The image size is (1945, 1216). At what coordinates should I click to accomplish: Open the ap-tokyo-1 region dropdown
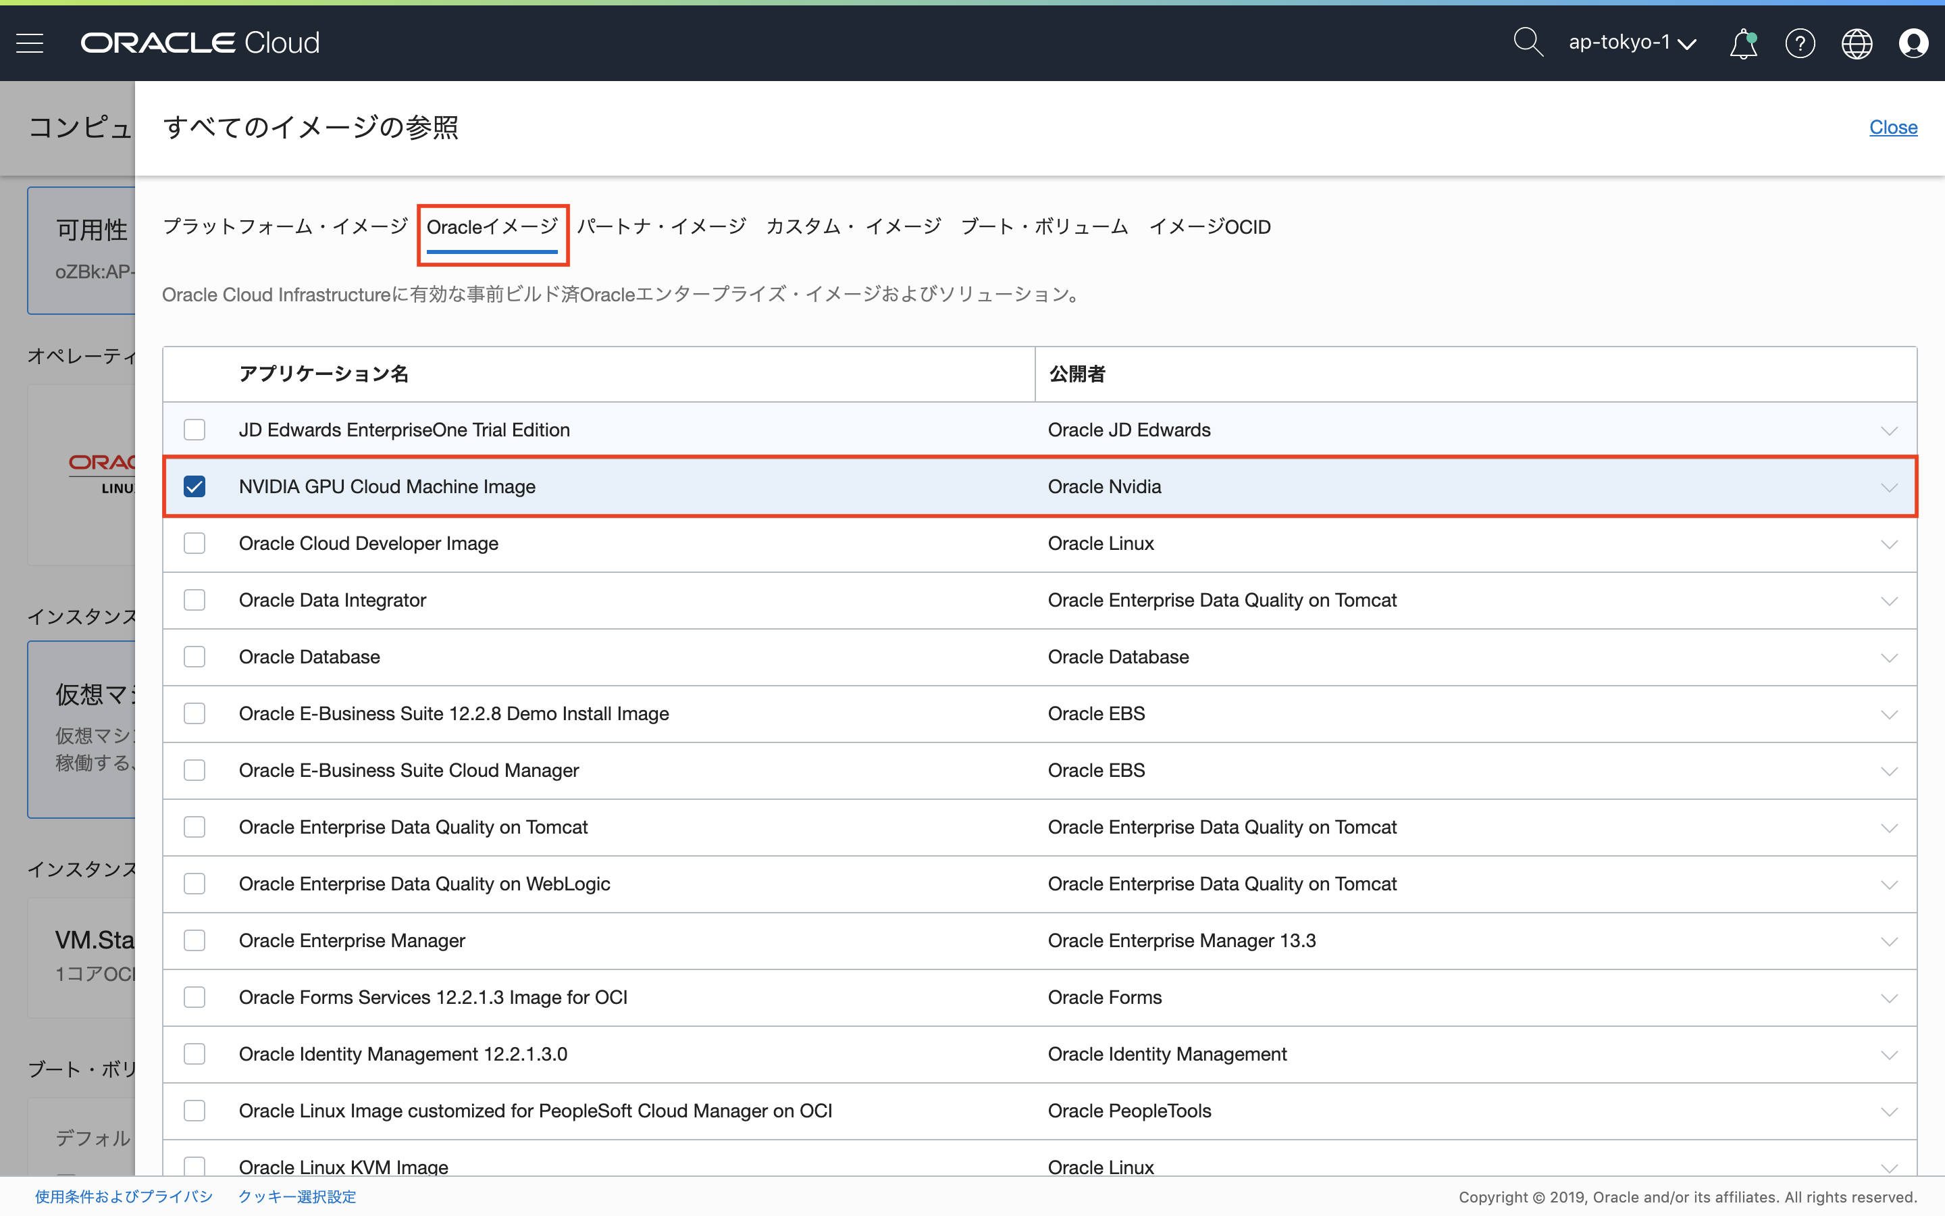pos(1632,43)
